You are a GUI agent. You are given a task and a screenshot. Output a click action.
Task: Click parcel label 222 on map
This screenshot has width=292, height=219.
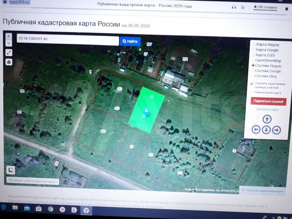(185, 59)
